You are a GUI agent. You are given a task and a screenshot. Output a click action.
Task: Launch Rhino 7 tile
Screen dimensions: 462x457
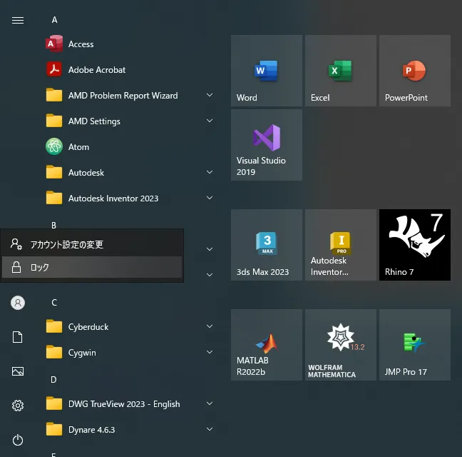click(x=414, y=245)
